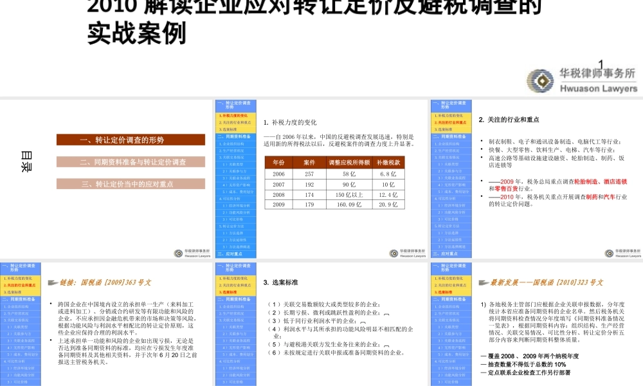Click the bullet starting '制衣制鞋、电子和通讯设备制造'
Viewport: 643px width, 386px height.
tap(554, 142)
